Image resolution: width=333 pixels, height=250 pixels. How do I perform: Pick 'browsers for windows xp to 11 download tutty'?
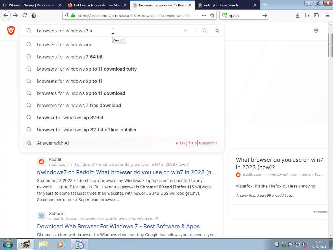click(122, 69)
